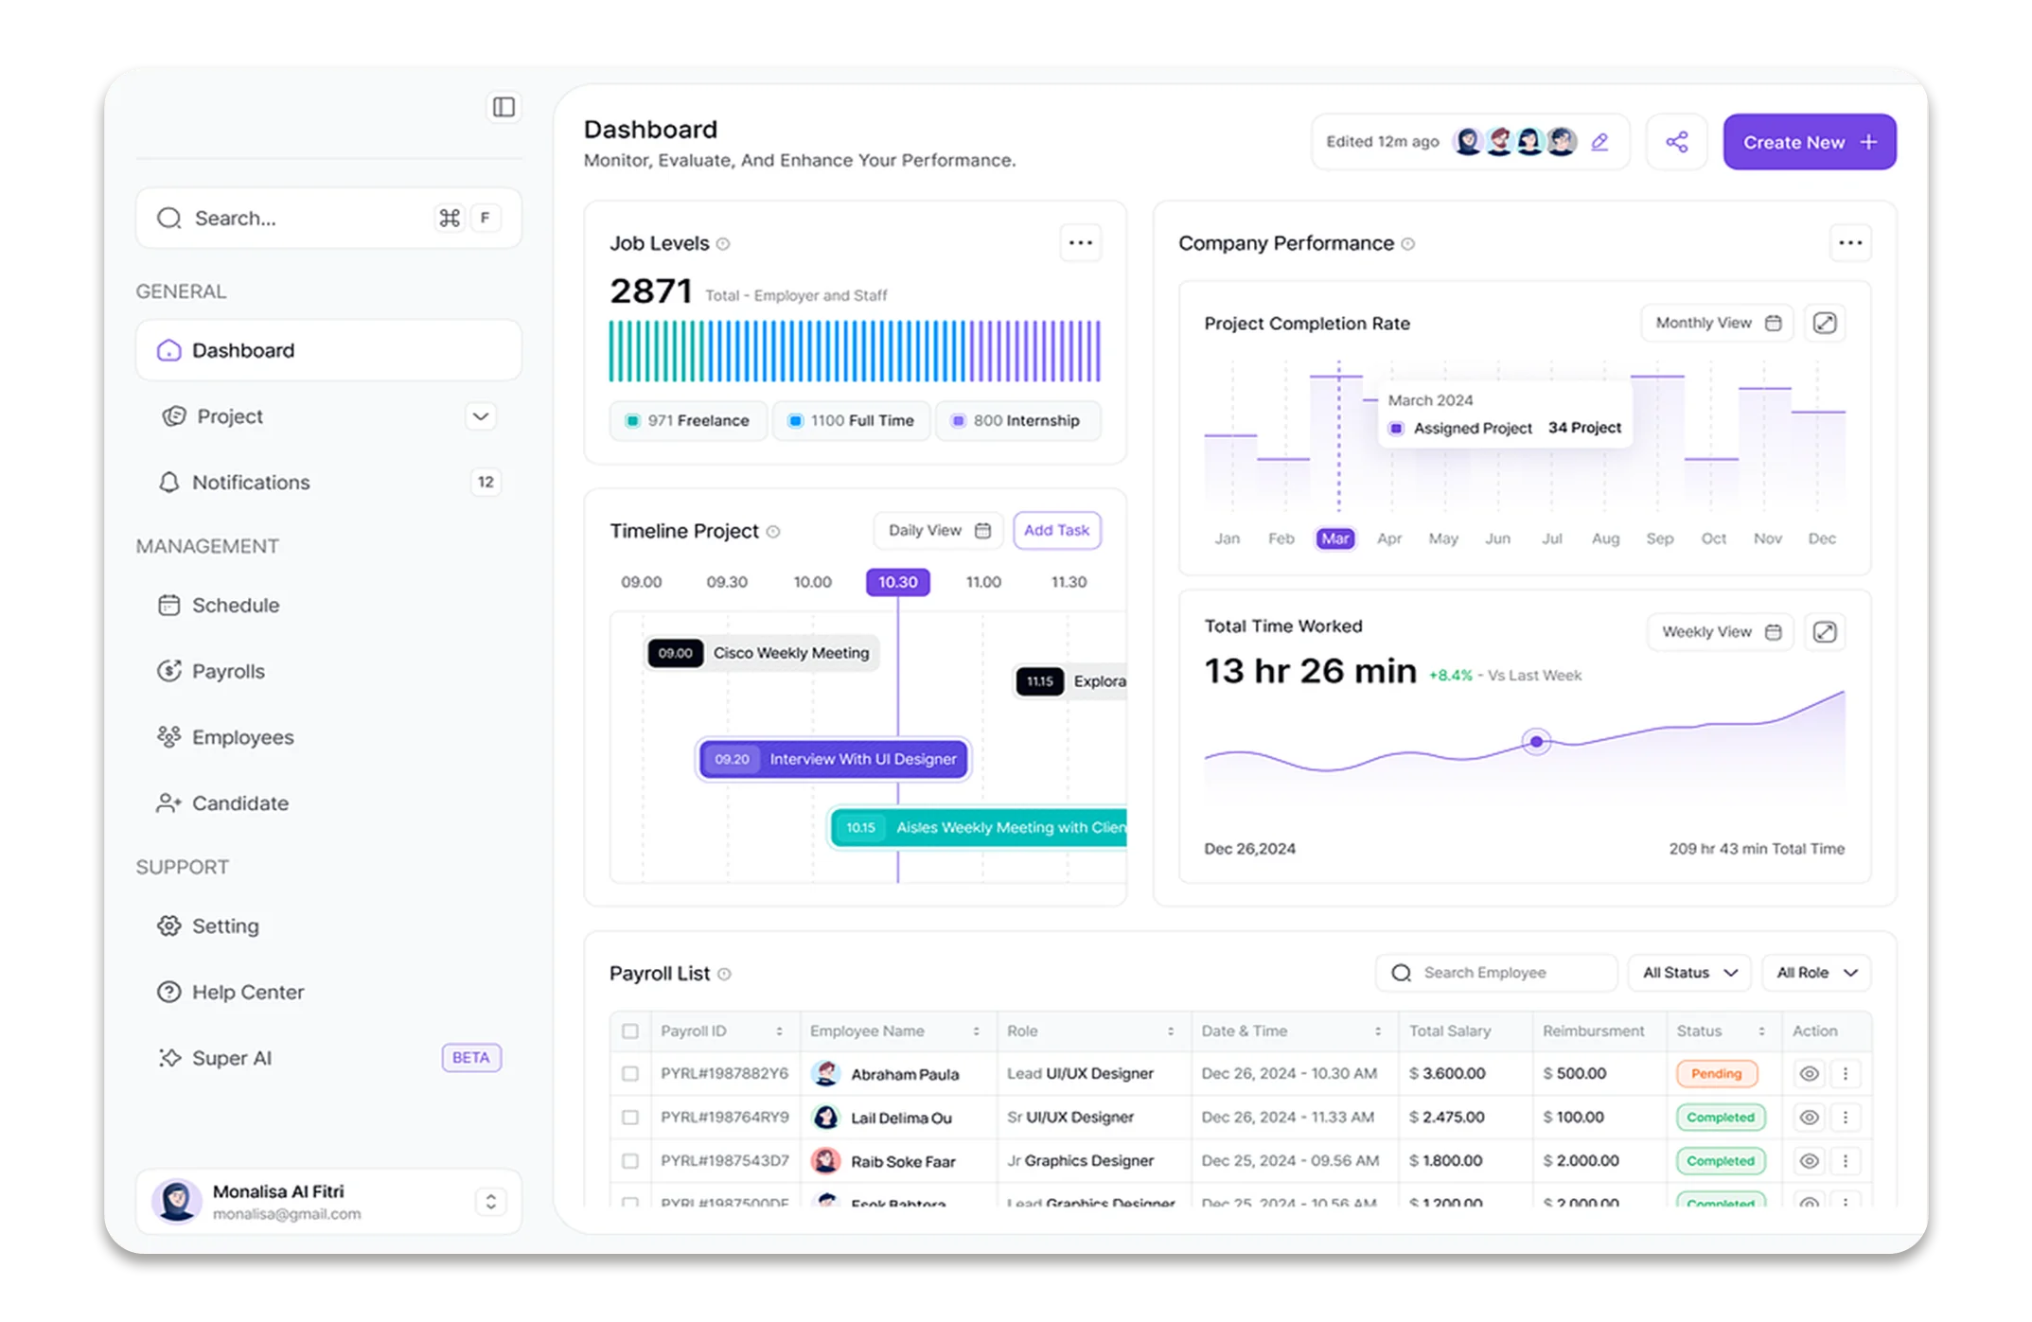2032x1322 pixels.
Task: Check the Abraham Paula payroll row checkbox
Action: click(x=630, y=1073)
